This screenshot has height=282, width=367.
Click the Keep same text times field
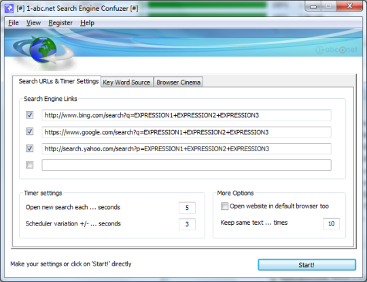pyautogui.click(x=331, y=223)
